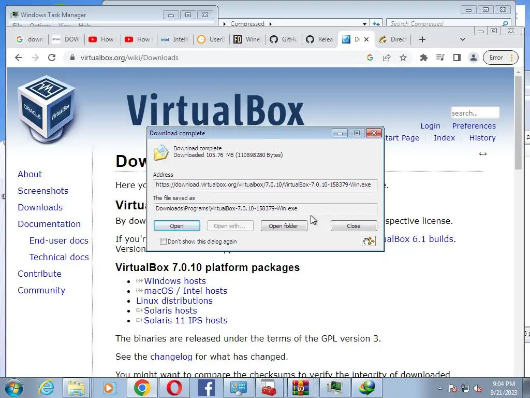Image resolution: width=530 pixels, height=398 pixels.
Task: Click the saved file path field
Action: [x=265, y=208]
